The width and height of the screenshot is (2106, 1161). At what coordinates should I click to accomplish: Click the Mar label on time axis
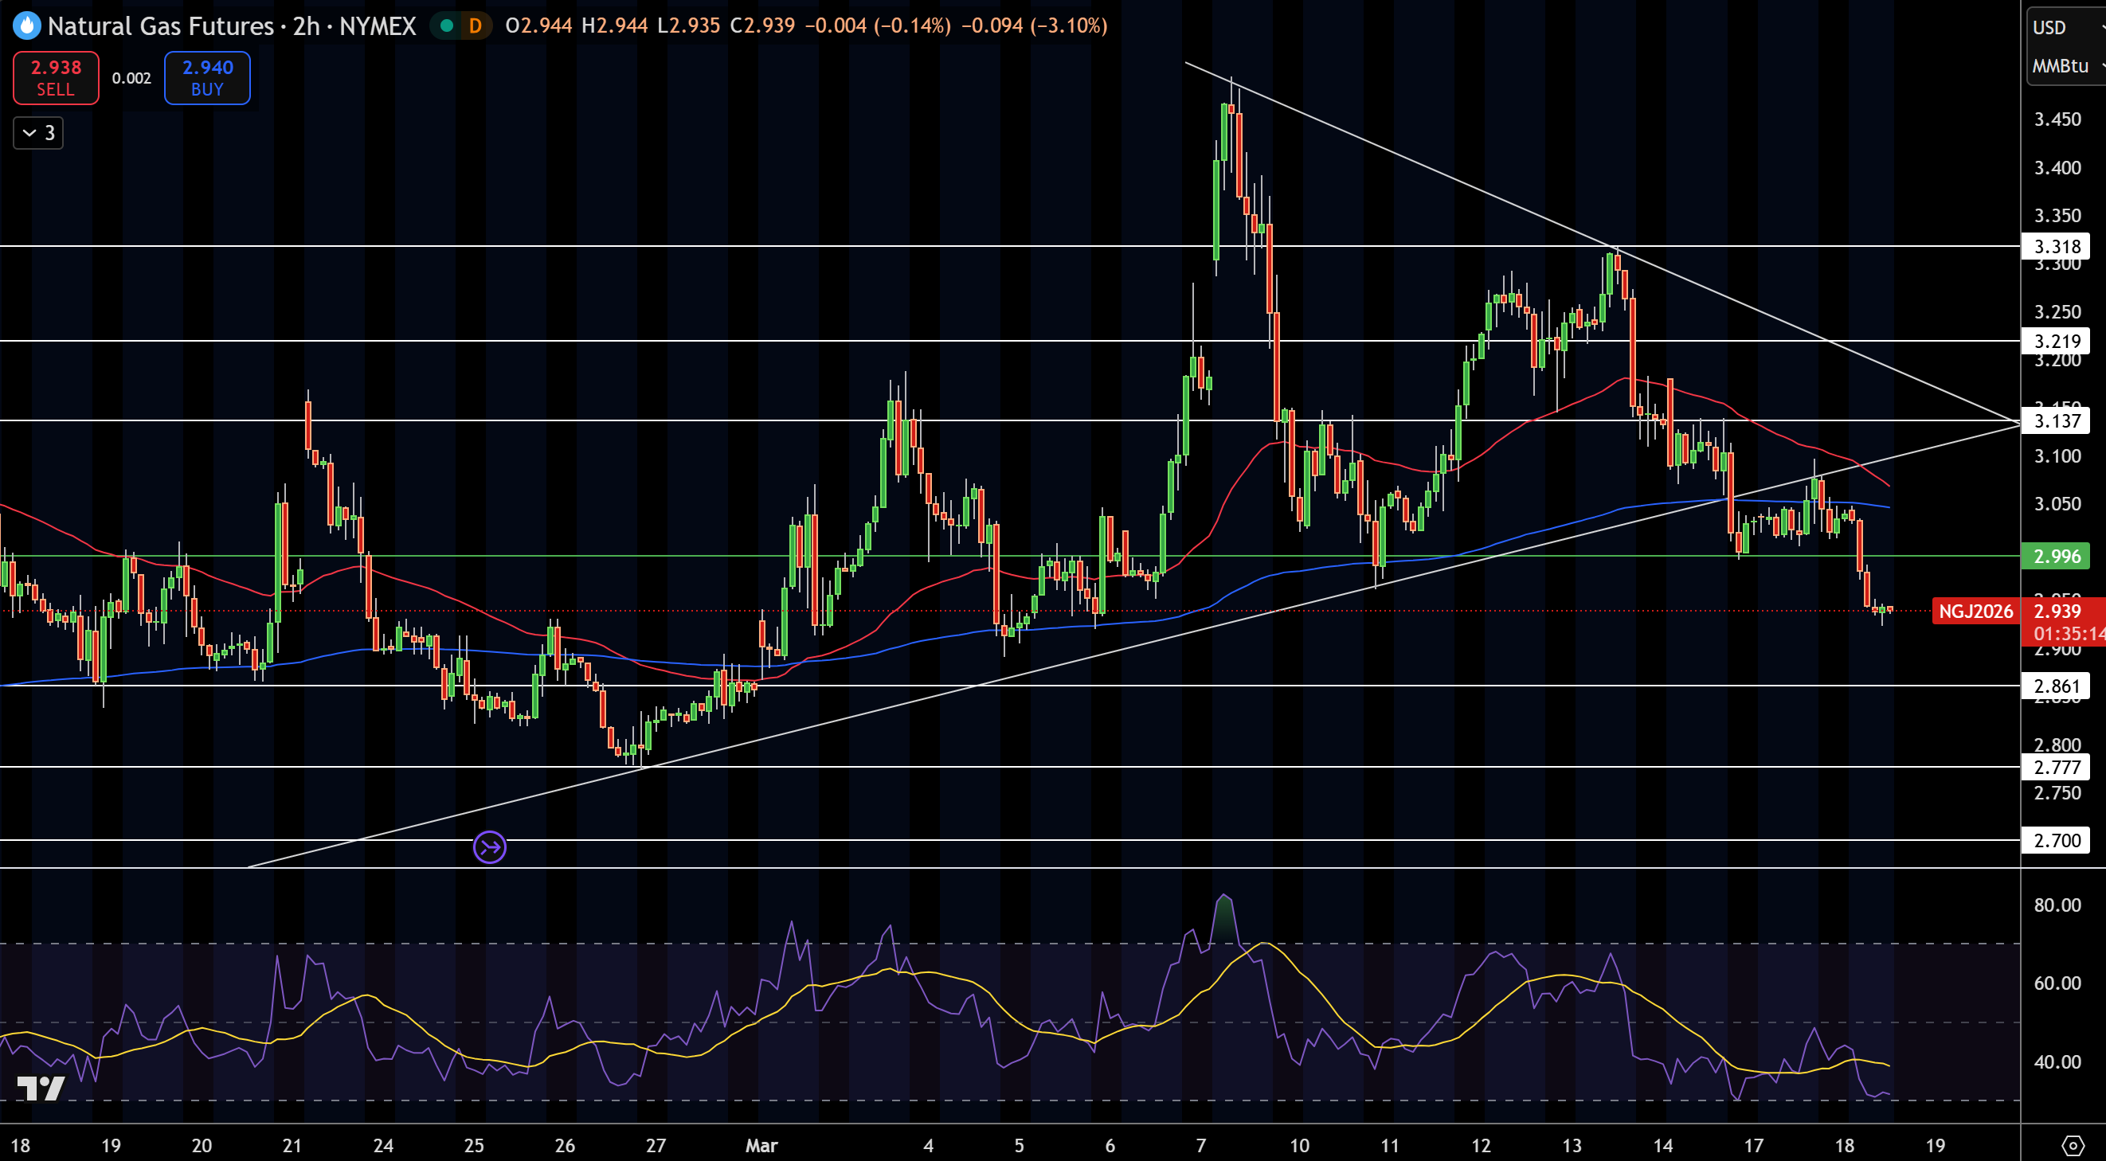761,1146
